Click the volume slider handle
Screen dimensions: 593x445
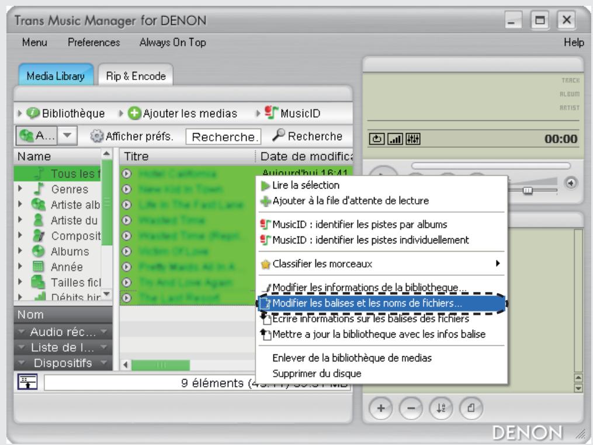527,190
